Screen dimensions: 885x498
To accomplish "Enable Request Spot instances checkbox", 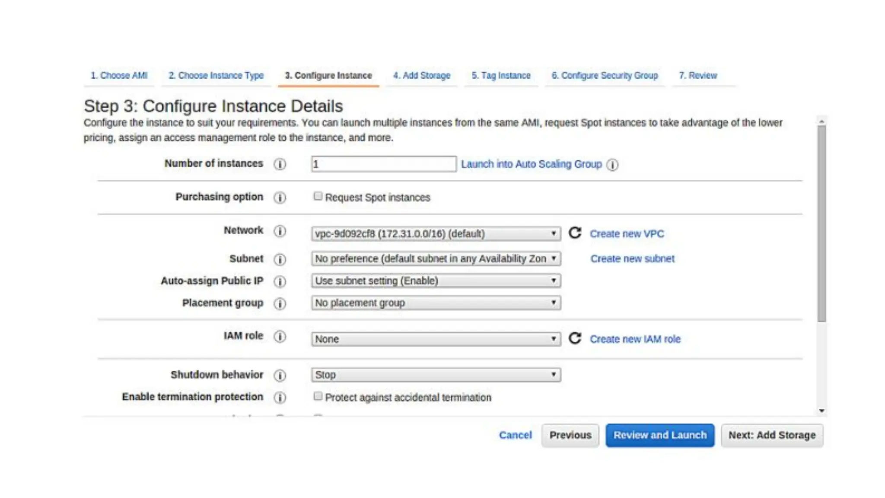I will [x=318, y=196].
